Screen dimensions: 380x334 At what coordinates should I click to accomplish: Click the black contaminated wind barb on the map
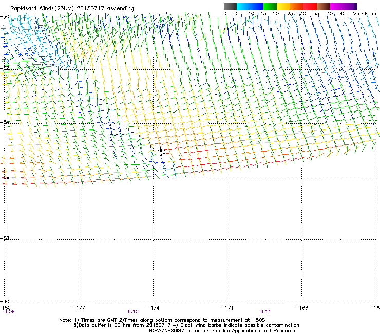point(161,152)
